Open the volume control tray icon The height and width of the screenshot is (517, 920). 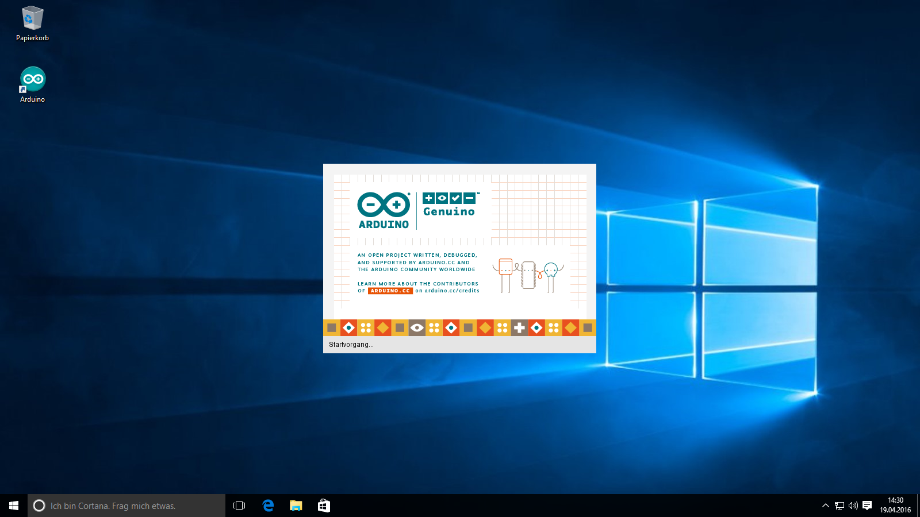tap(853, 506)
